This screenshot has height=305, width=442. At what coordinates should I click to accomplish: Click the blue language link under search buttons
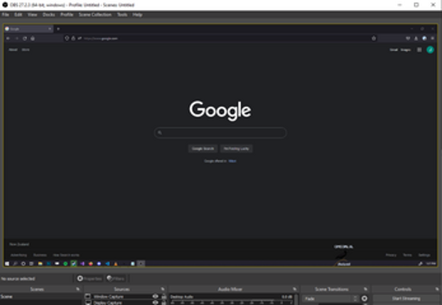coord(232,161)
